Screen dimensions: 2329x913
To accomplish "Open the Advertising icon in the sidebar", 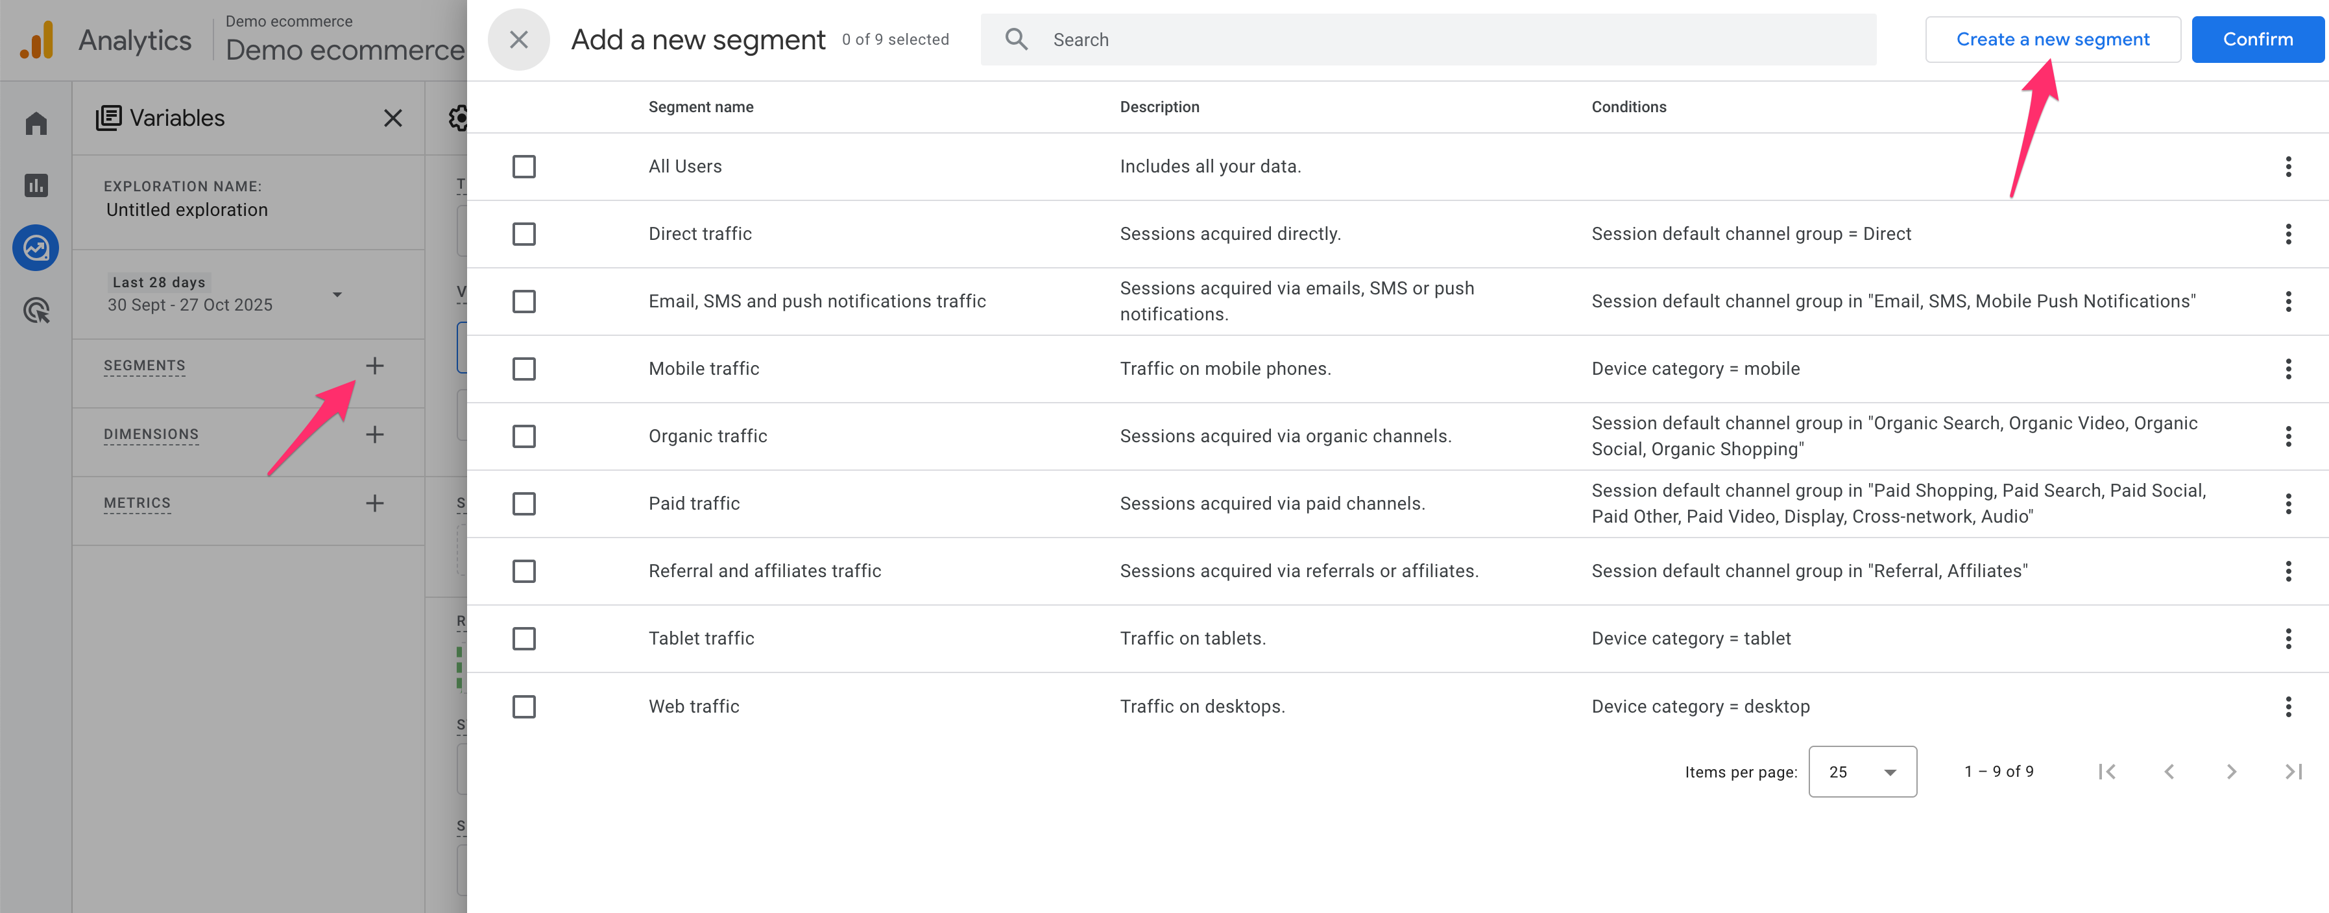I will [x=36, y=310].
